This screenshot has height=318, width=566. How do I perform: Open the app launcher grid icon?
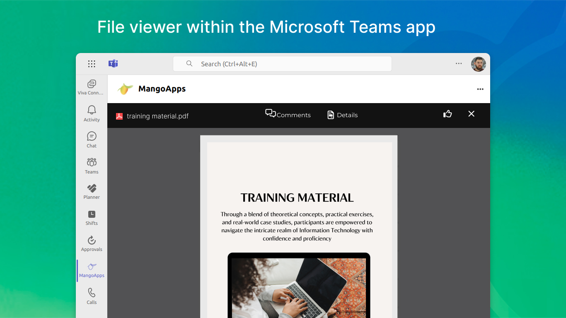pos(92,64)
